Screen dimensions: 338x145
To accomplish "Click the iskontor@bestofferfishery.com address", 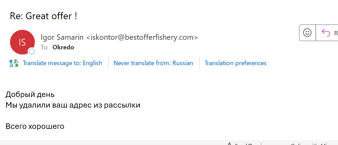I will click(x=142, y=37).
